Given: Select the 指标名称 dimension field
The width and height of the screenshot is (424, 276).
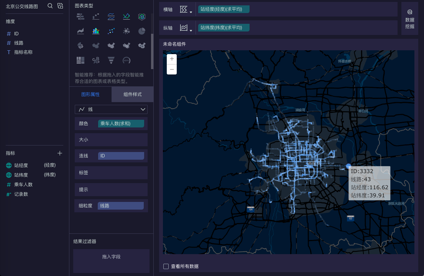Looking at the screenshot, I should 23,52.
